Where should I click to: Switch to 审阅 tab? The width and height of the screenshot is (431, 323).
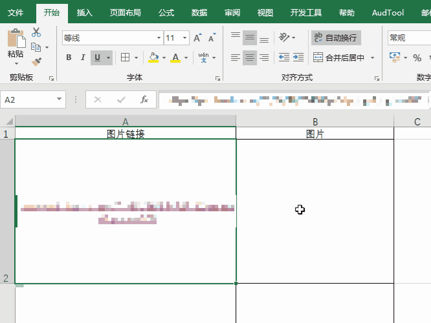(x=232, y=13)
